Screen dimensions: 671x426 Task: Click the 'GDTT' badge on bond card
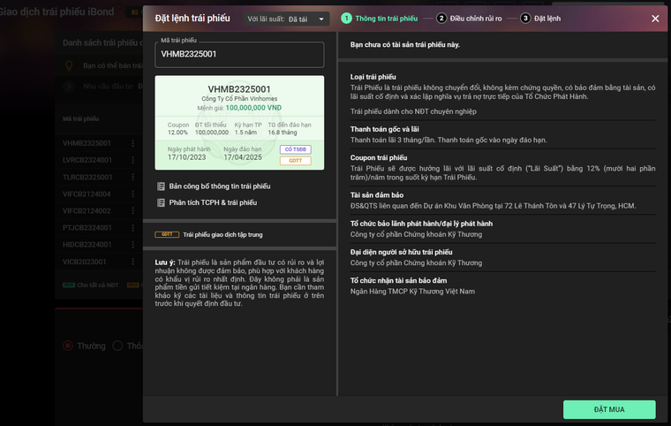[295, 161]
